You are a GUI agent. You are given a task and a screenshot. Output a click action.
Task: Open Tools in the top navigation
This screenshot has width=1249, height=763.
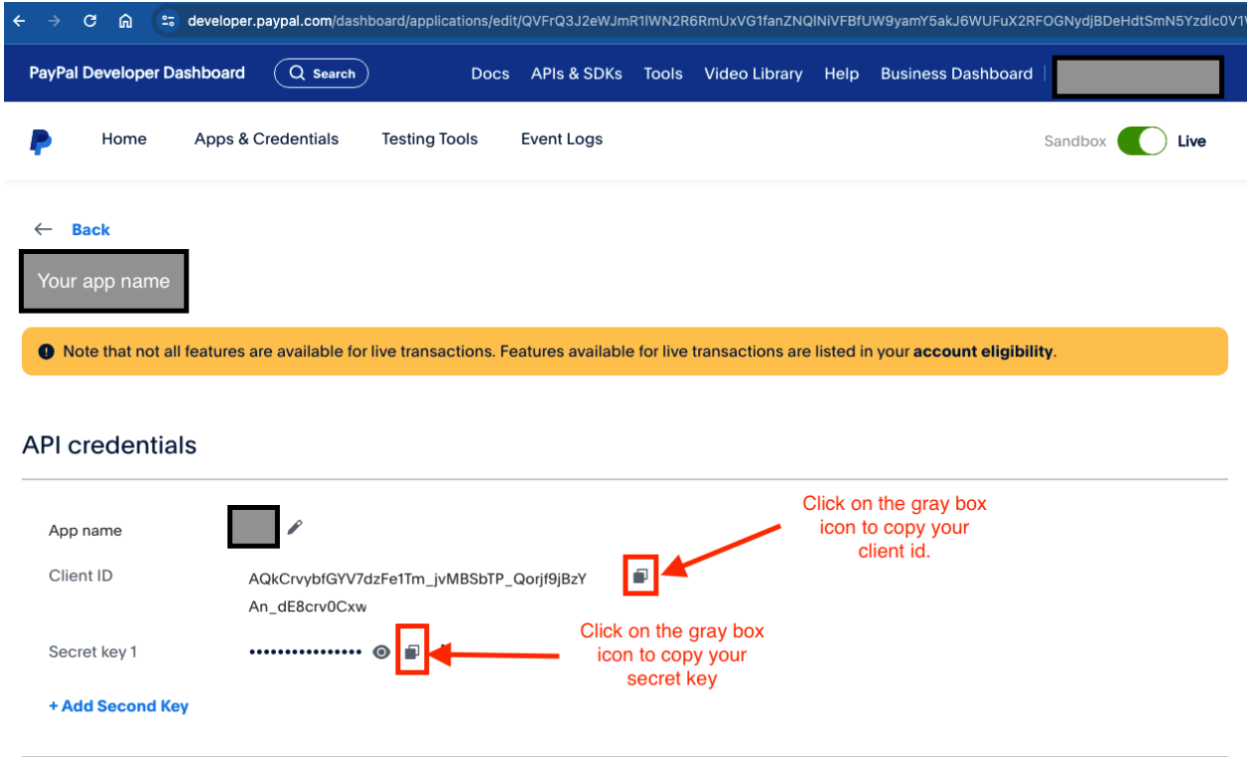click(x=663, y=74)
